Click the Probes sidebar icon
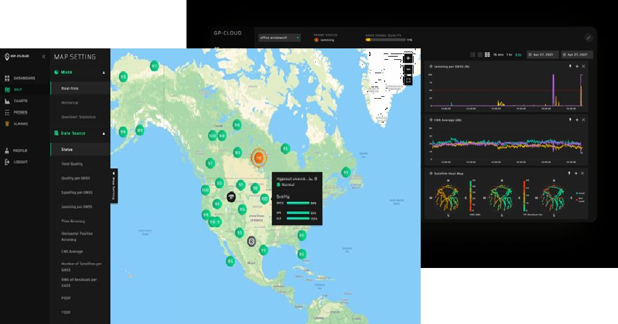The height and width of the screenshot is (324, 618). coord(7,113)
